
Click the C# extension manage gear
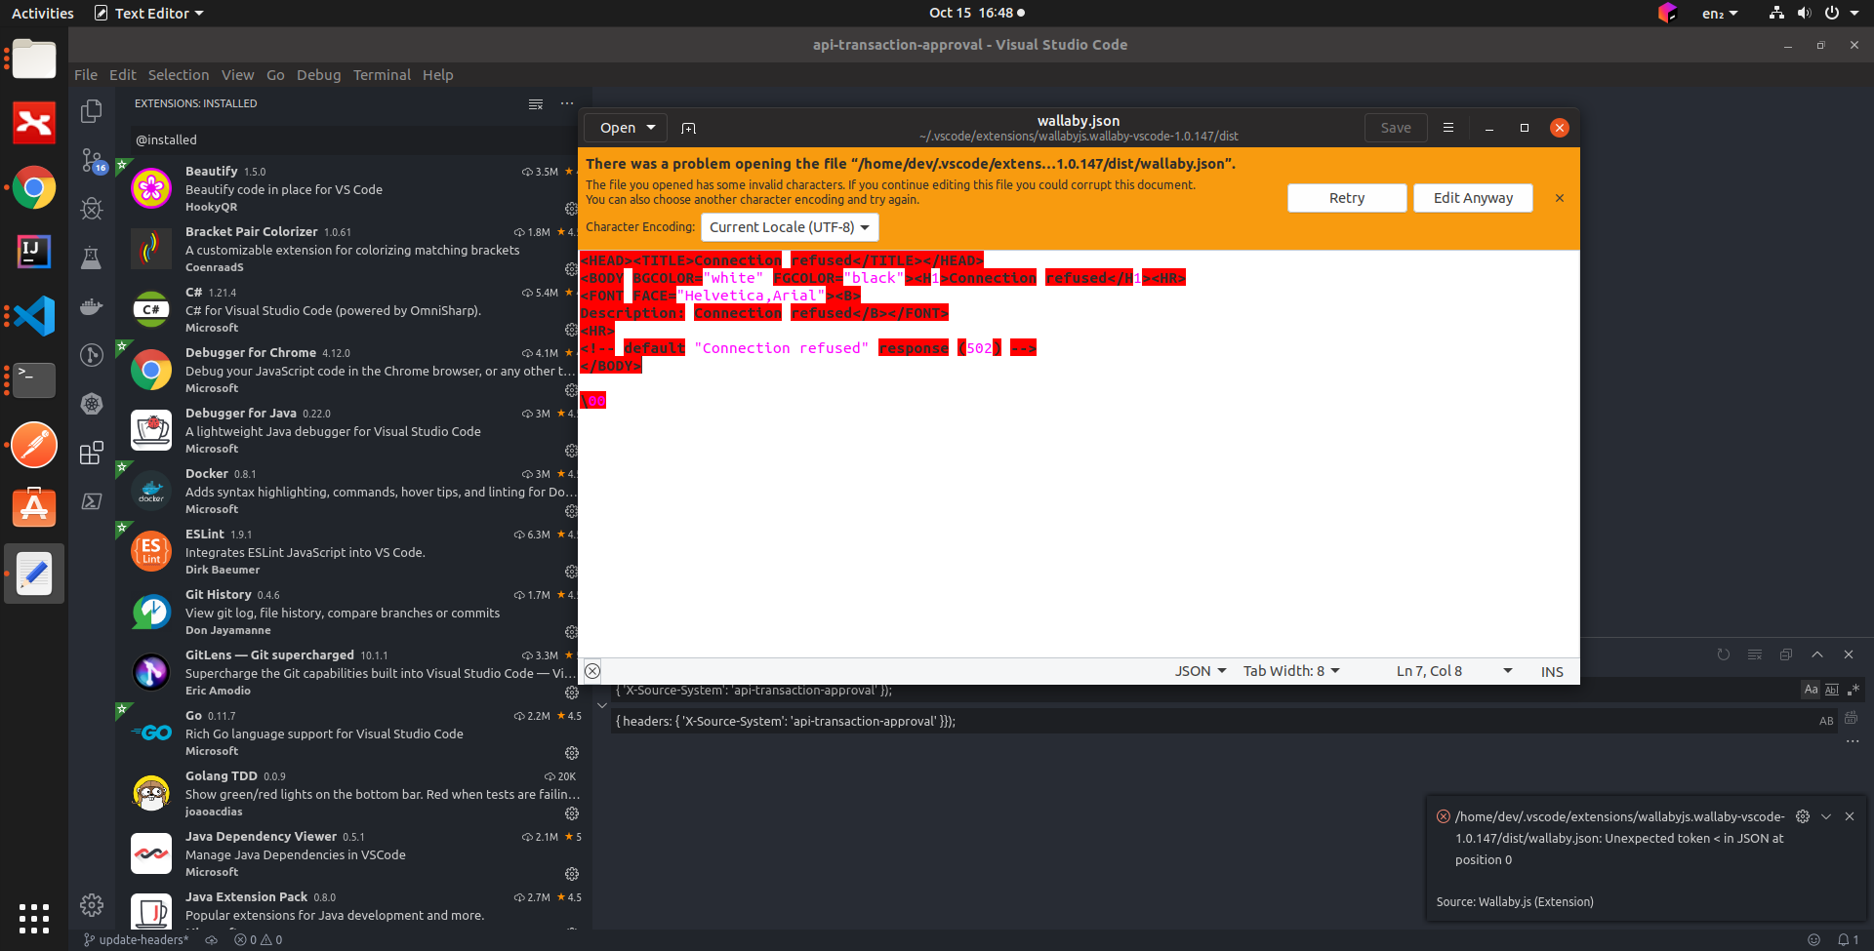click(571, 329)
